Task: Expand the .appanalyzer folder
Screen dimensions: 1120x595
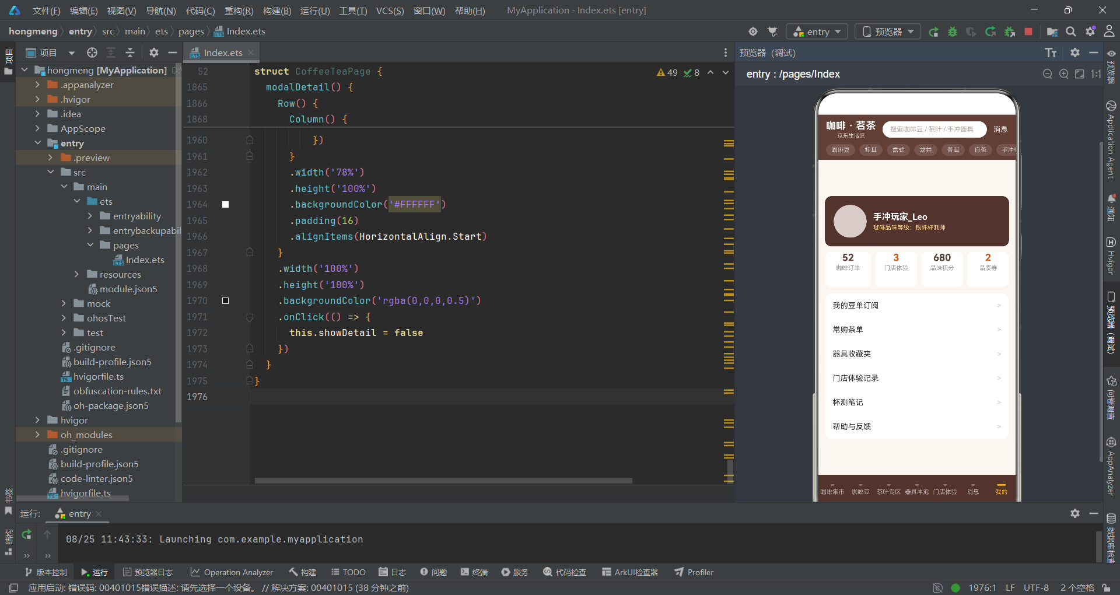Action: click(37, 85)
